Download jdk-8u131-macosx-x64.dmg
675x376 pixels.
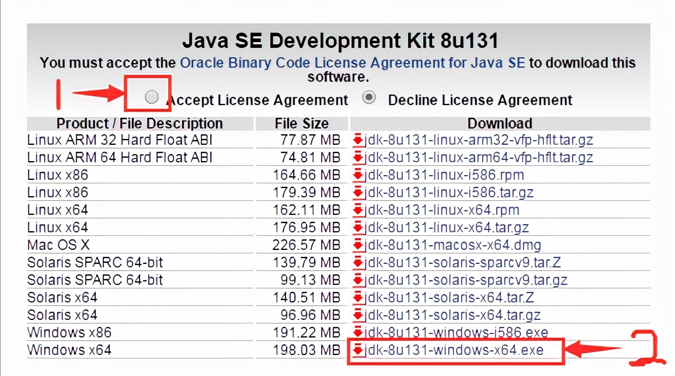[x=453, y=245]
